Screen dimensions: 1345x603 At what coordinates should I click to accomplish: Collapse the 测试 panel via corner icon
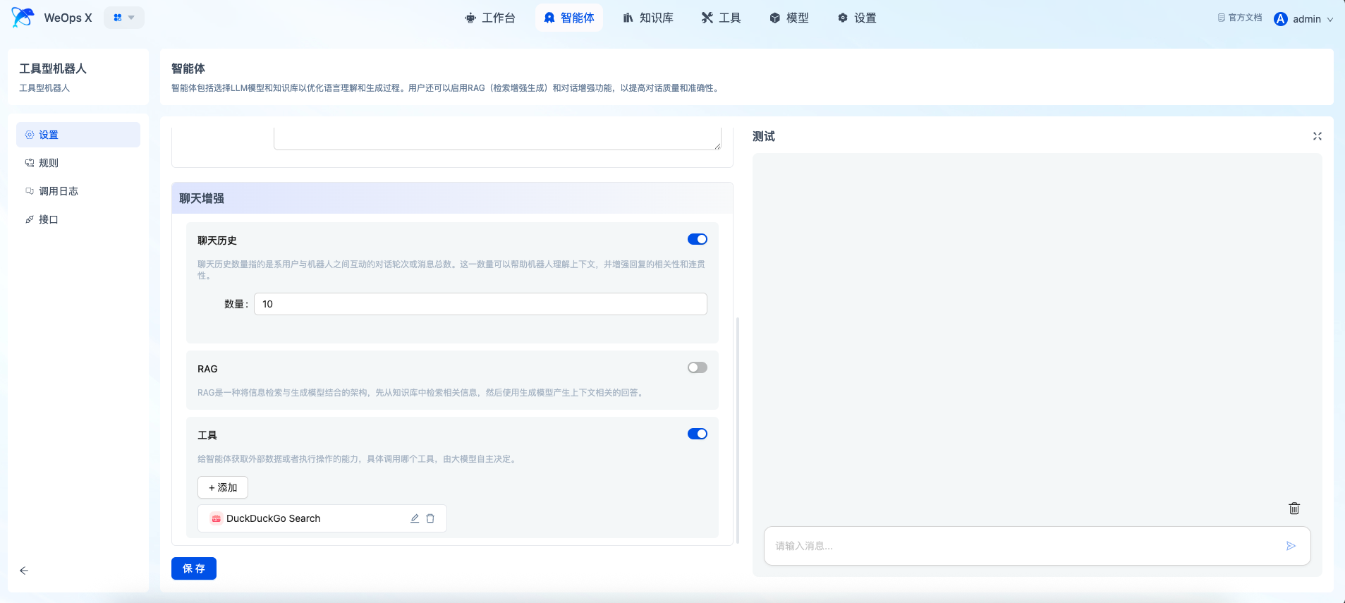click(1317, 136)
